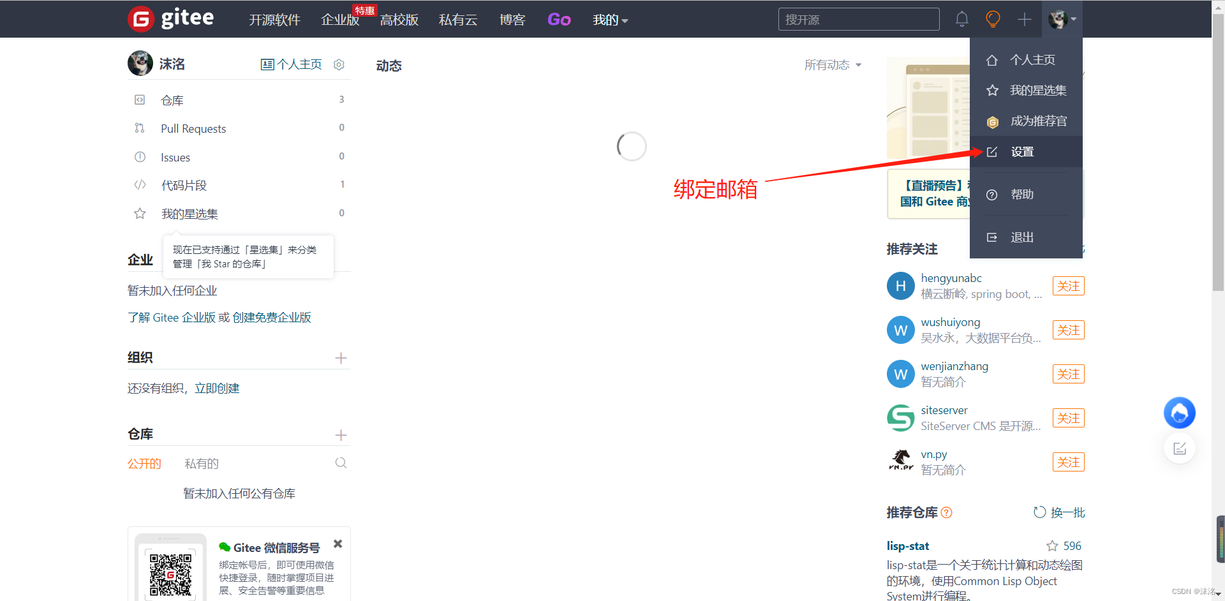Click the 沫洛 profile avatar in the sidebar
Screen dimensions: 1225x601
click(140, 63)
